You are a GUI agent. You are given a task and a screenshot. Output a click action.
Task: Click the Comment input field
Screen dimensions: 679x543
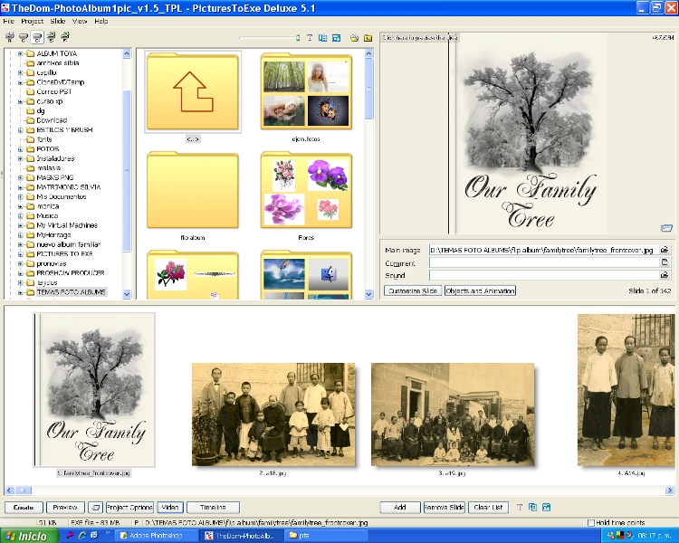(544, 262)
